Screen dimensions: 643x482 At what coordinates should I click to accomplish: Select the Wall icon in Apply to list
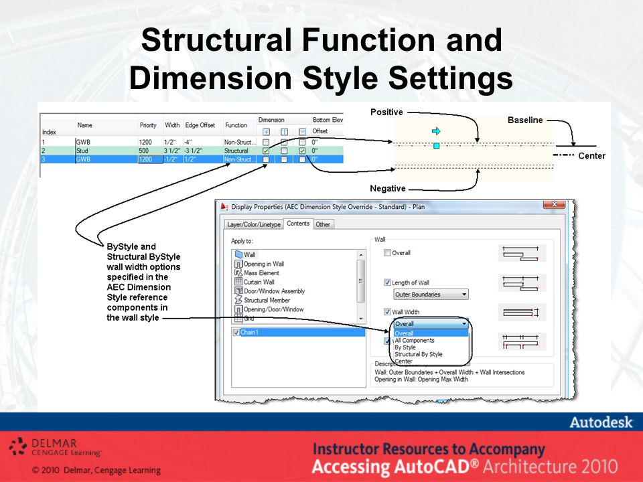pyautogui.click(x=238, y=254)
